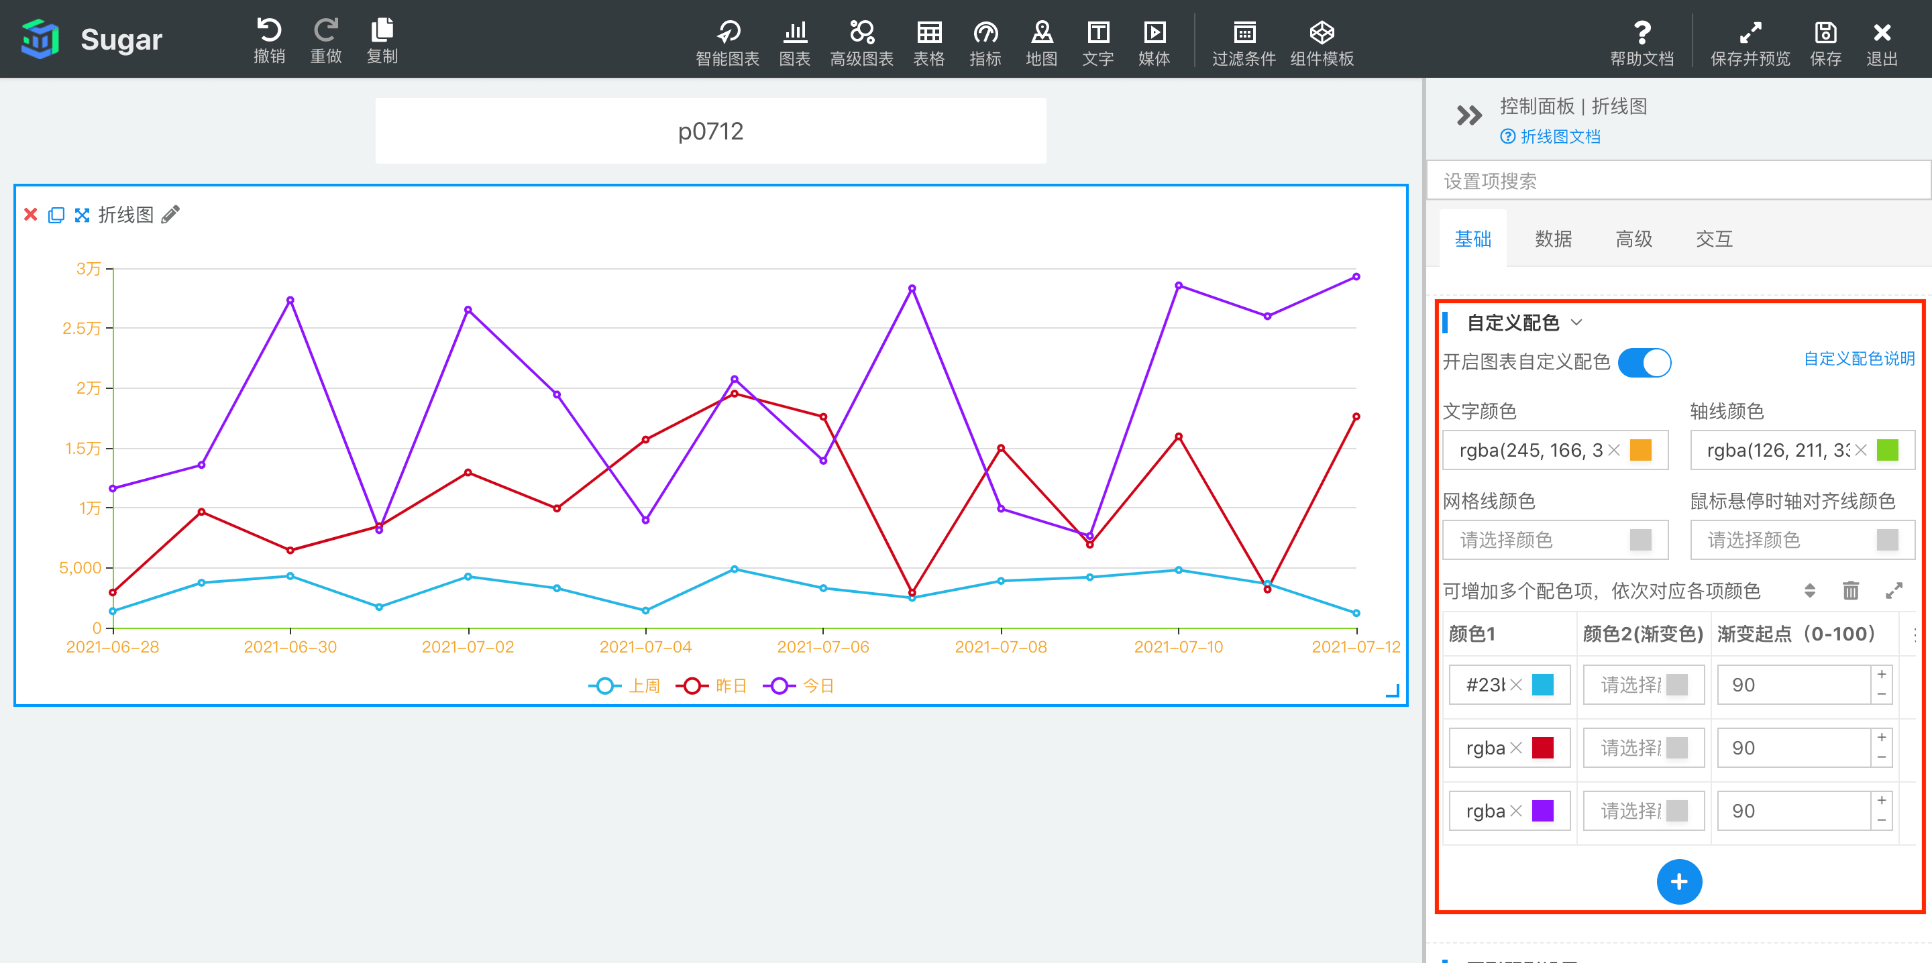Open the orange 文字颜色 color swatch
The width and height of the screenshot is (1932, 963).
click(1640, 450)
